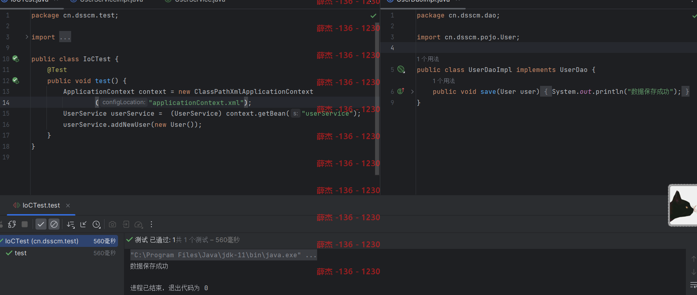Image resolution: width=697 pixels, height=295 pixels.
Task: Click the save method name in right editor
Action: [488, 91]
